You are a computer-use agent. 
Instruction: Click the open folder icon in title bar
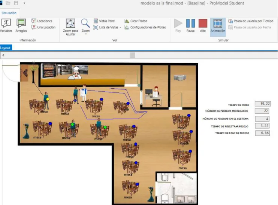tap(8, 3)
